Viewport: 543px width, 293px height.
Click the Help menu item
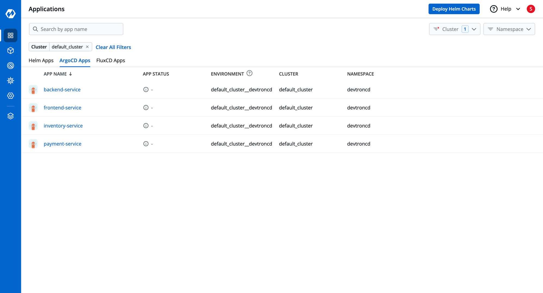[506, 9]
